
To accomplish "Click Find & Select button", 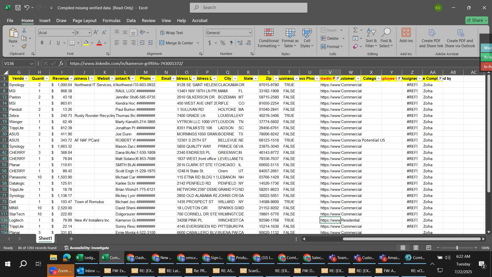I will click(386, 38).
